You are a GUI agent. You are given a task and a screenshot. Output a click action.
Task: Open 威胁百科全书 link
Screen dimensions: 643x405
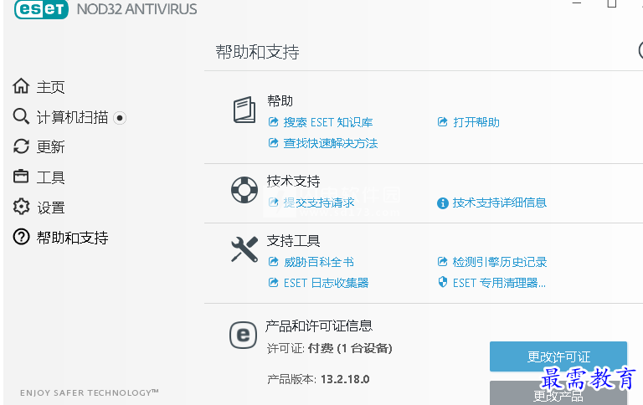click(x=319, y=262)
